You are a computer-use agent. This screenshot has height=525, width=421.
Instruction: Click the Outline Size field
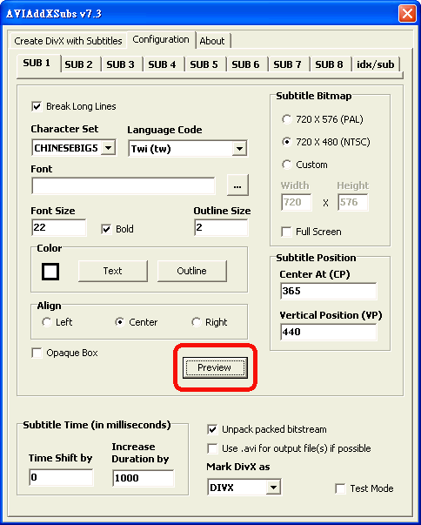tap(221, 228)
